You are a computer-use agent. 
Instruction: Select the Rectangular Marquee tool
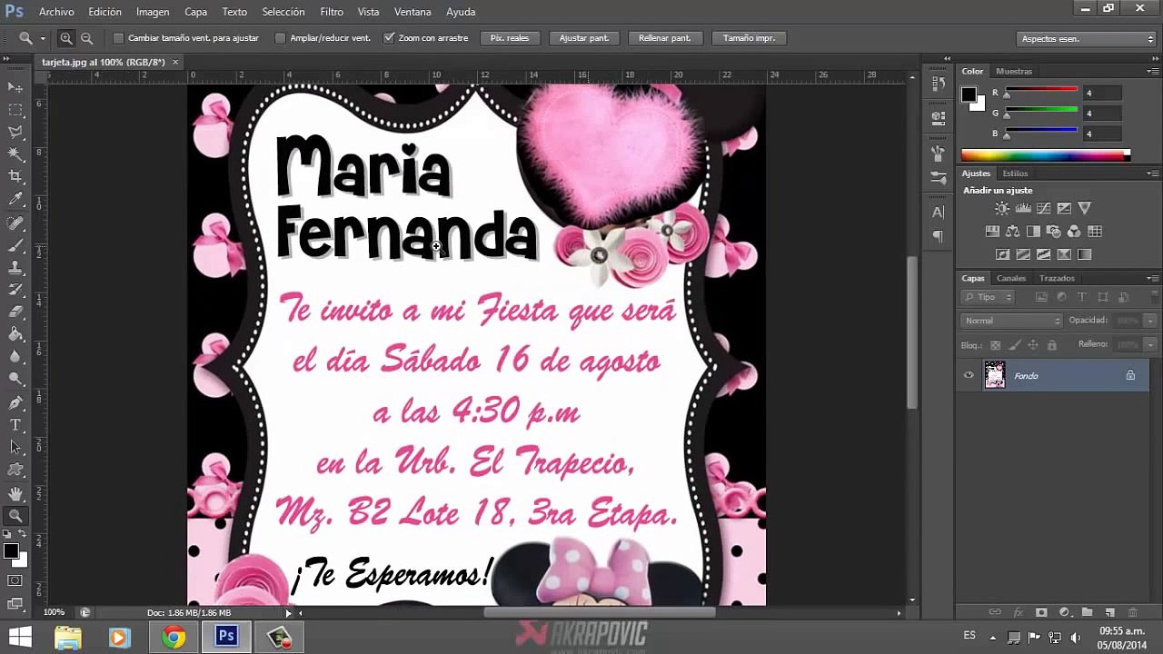click(x=15, y=110)
